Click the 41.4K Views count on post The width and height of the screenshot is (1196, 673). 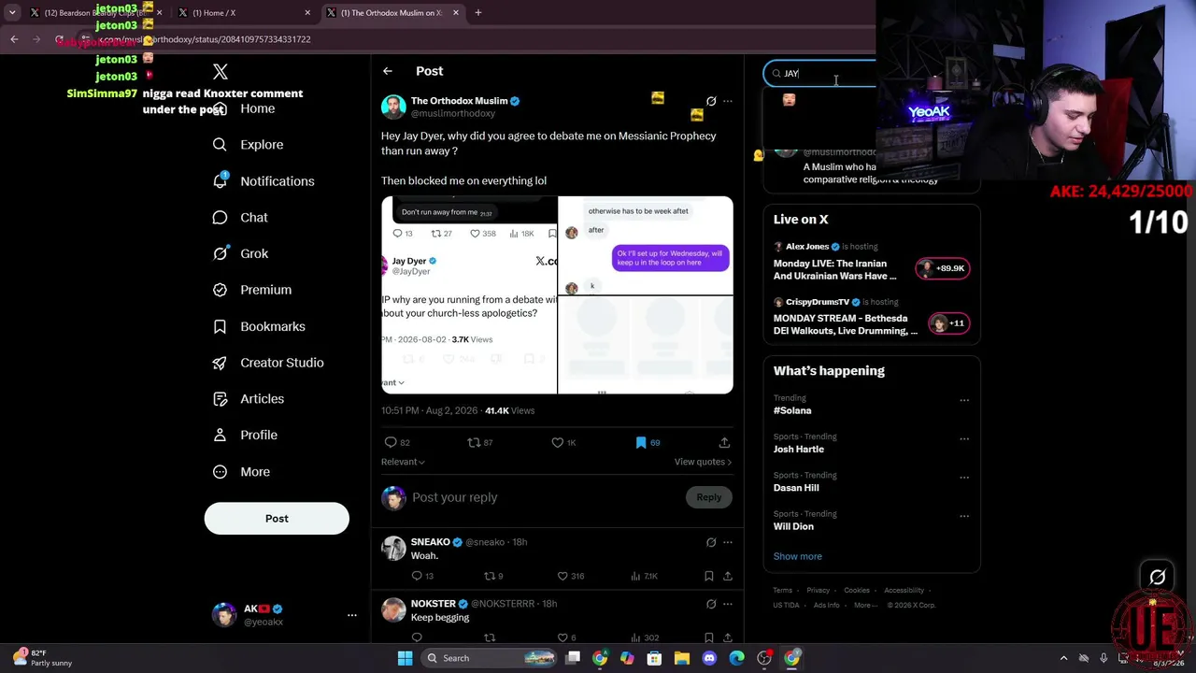[509, 410]
